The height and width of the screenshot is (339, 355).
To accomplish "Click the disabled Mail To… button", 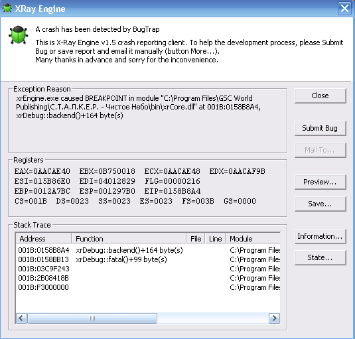I will (320, 150).
